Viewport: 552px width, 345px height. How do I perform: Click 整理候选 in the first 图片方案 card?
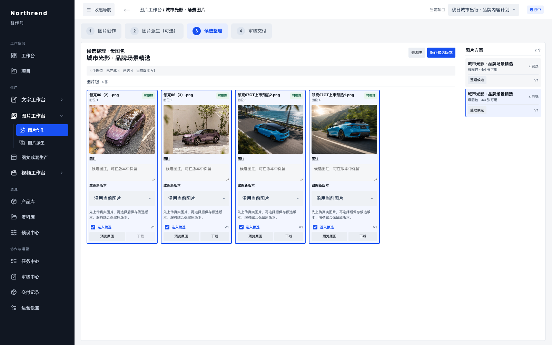[477, 80]
